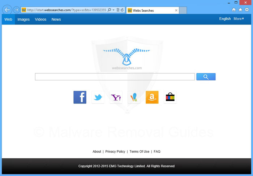Screen dimensions: 253x176
Task: Go forward with the browser Forward arrow
Action: [x=16, y=10]
